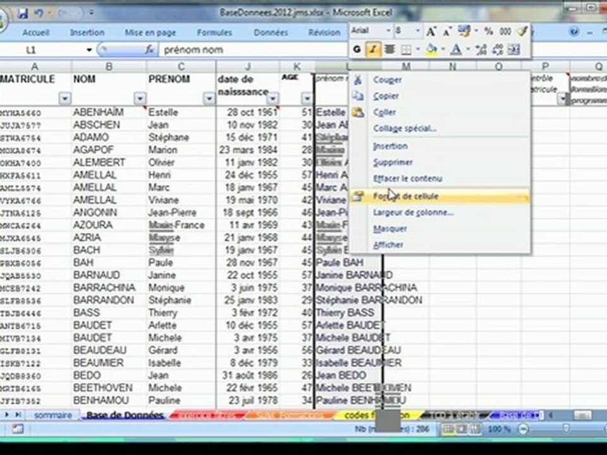The width and height of the screenshot is (607, 455).
Task: Click the Format de cellule icon
Action: pos(358,196)
